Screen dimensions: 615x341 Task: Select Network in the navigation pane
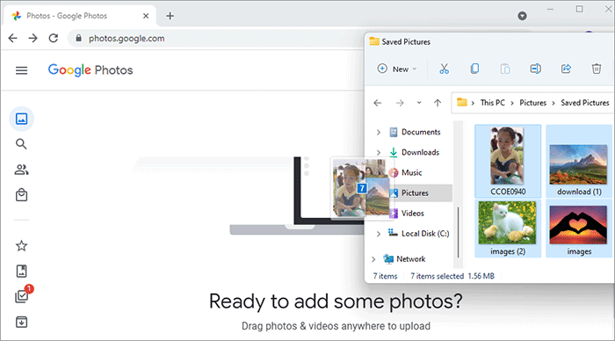point(404,259)
